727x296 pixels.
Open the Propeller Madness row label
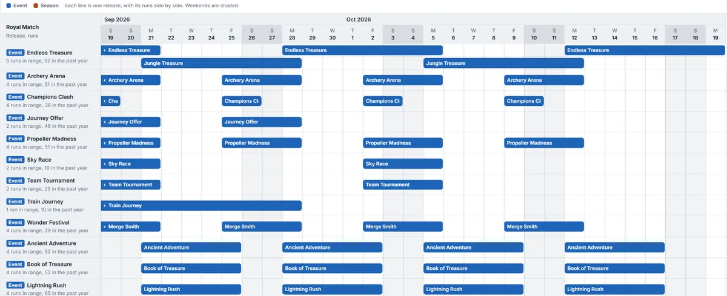point(51,139)
